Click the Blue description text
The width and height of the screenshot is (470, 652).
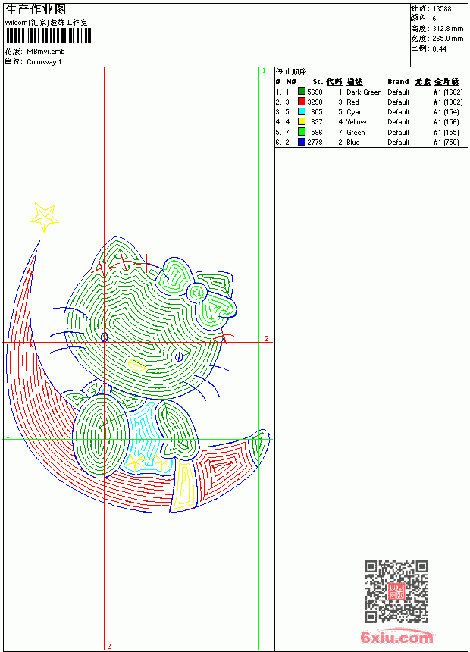pyautogui.click(x=353, y=143)
